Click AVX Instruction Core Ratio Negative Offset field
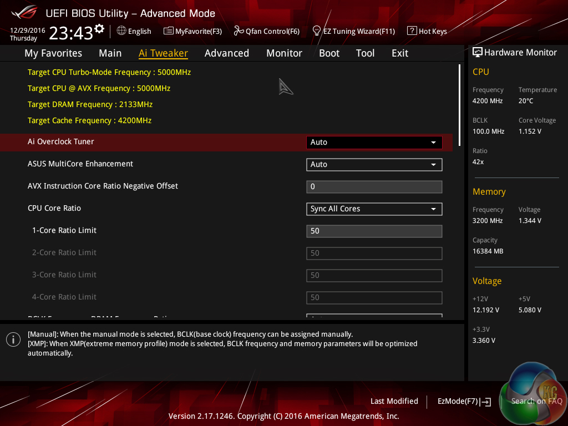Image resolution: width=568 pixels, height=426 pixels. click(x=374, y=187)
